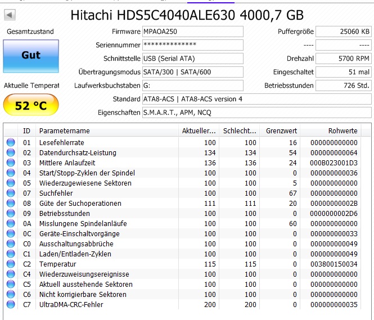Open the Gut health status button
Screen dimensions: 374x320
point(31,56)
